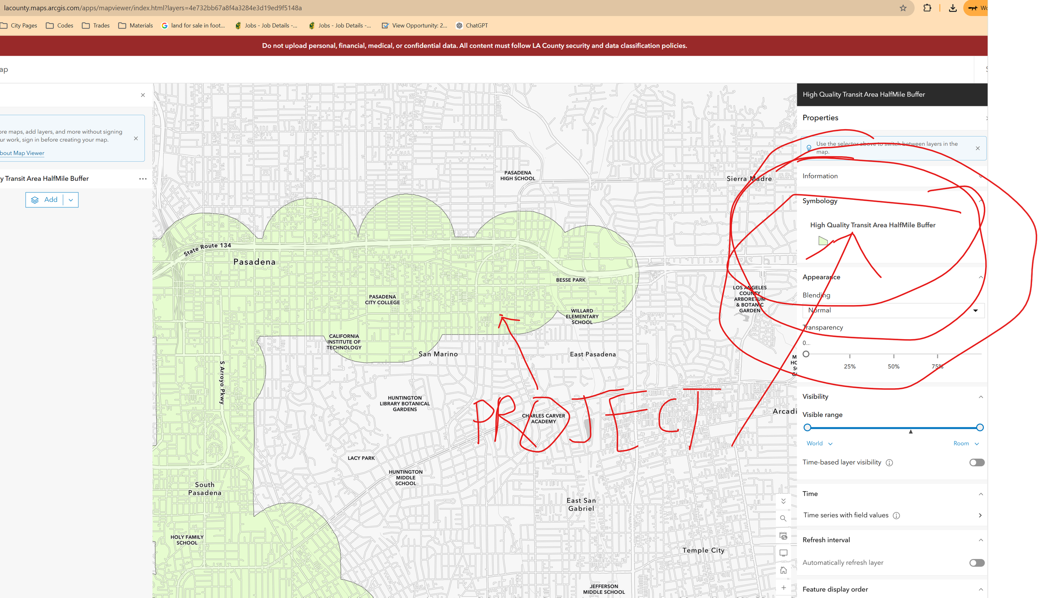Open the Add button dropdown arrow

[x=71, y=200]
